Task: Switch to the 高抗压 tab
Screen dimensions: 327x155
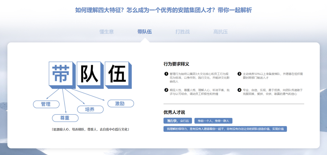Action: [220, 32]
